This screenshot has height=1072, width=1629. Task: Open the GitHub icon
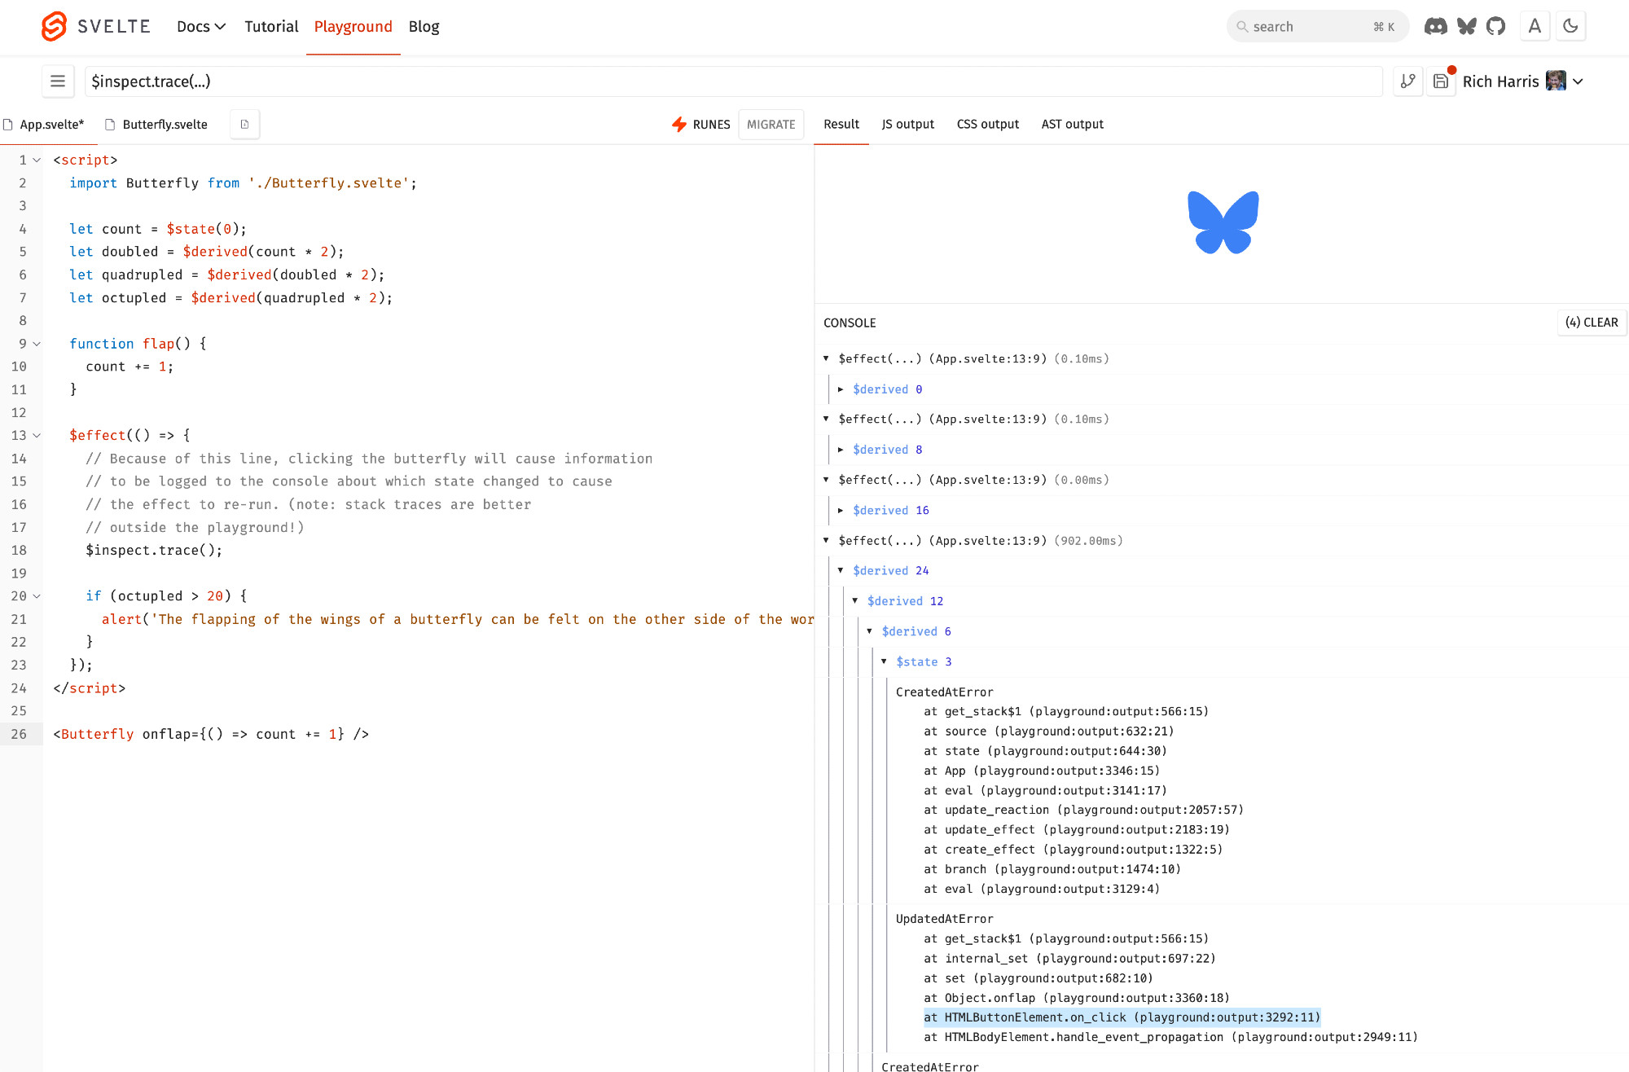pos(1495,26)
